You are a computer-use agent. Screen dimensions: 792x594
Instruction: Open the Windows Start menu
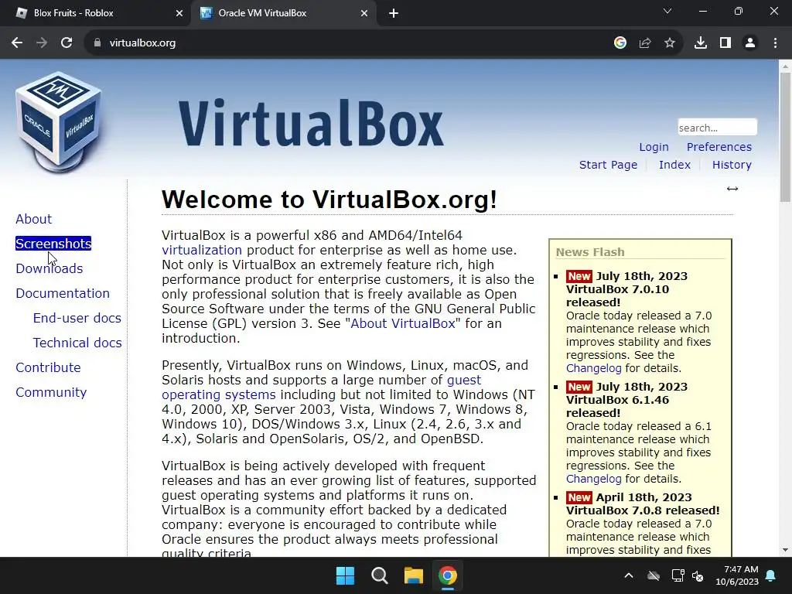(x=346, y=575)
